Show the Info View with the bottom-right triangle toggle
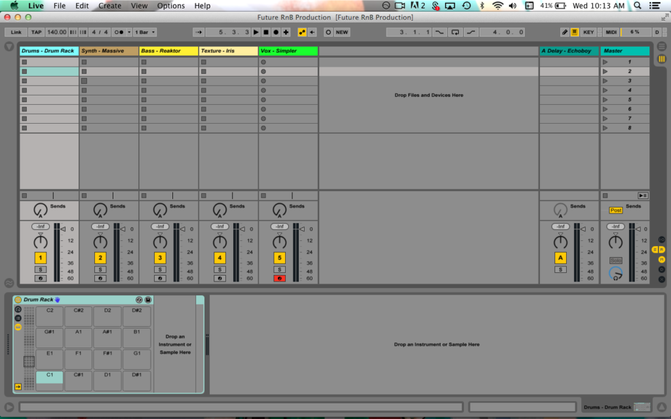The width and height of the screenshot is (671, 419). coord(662,407)
